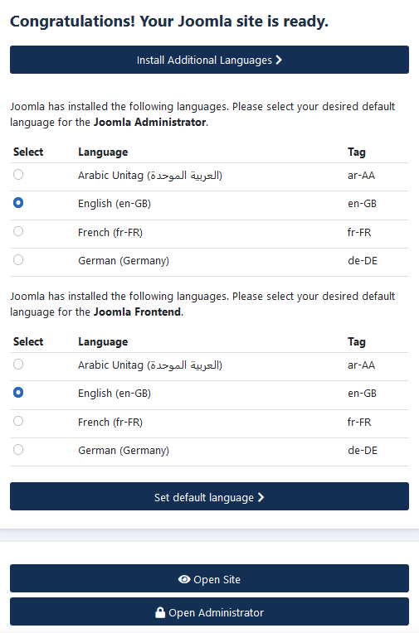
Task: Click the de-DE tag in Administrator table
Action: click(x=363, y=261)
